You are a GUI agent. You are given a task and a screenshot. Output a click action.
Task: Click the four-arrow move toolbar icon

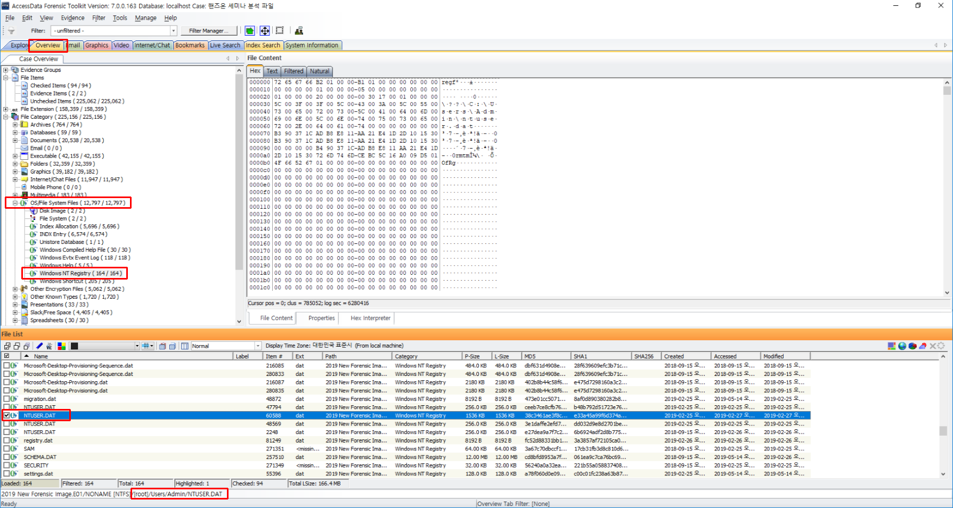coord(265,31)
